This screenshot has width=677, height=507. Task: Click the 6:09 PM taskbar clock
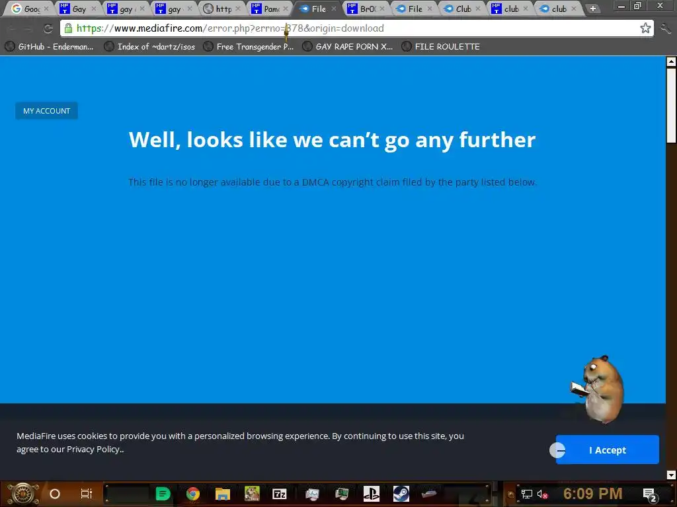[593, 494]
